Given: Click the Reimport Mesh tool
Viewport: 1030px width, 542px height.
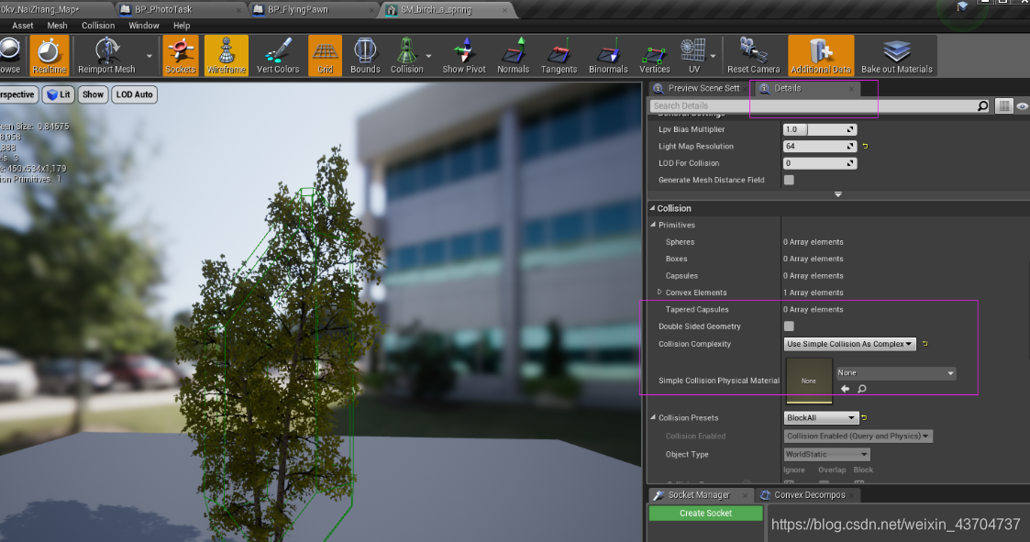Looking at the screenshot, I should click(106, 56).
